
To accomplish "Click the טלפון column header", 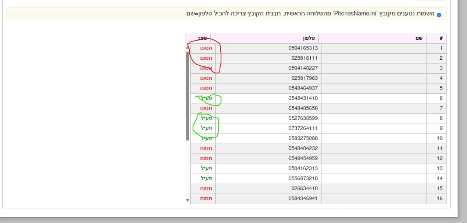I will pos(268,39).
